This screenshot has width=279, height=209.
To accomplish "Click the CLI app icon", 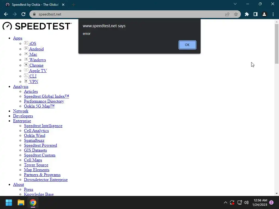I will (26, 76).
